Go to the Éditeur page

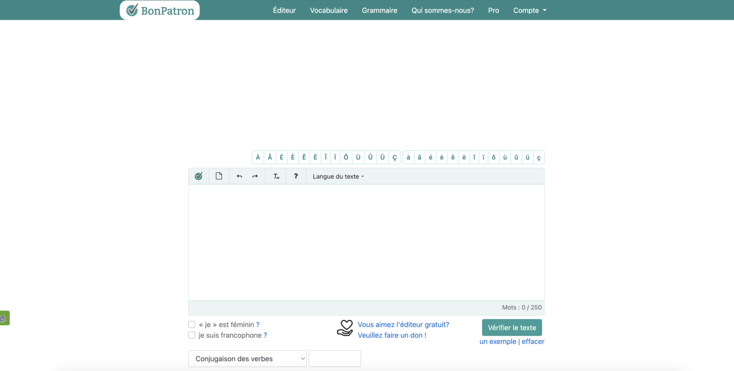click(284, 10)
